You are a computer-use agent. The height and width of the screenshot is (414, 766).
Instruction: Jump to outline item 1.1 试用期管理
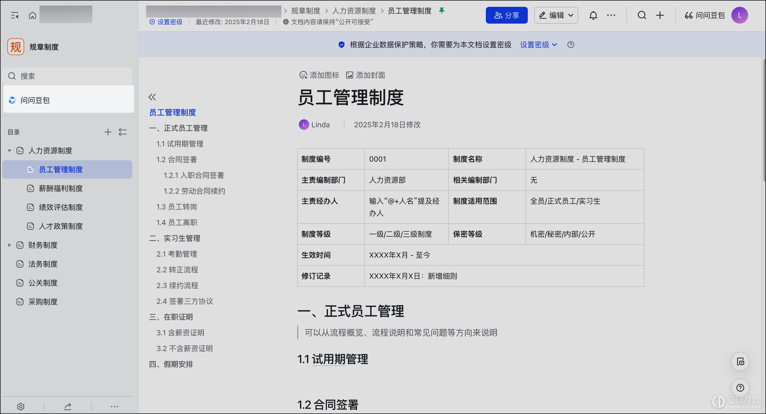click(180, 144)
